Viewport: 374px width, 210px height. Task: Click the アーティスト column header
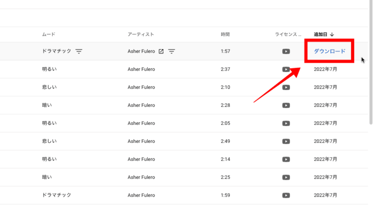(141, 35)
